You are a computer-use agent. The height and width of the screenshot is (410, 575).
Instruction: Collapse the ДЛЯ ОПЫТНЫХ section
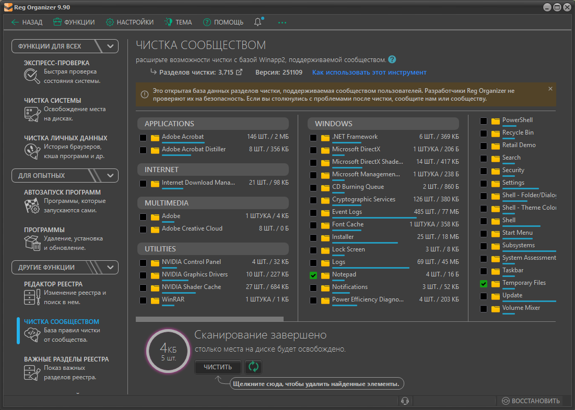110,176
